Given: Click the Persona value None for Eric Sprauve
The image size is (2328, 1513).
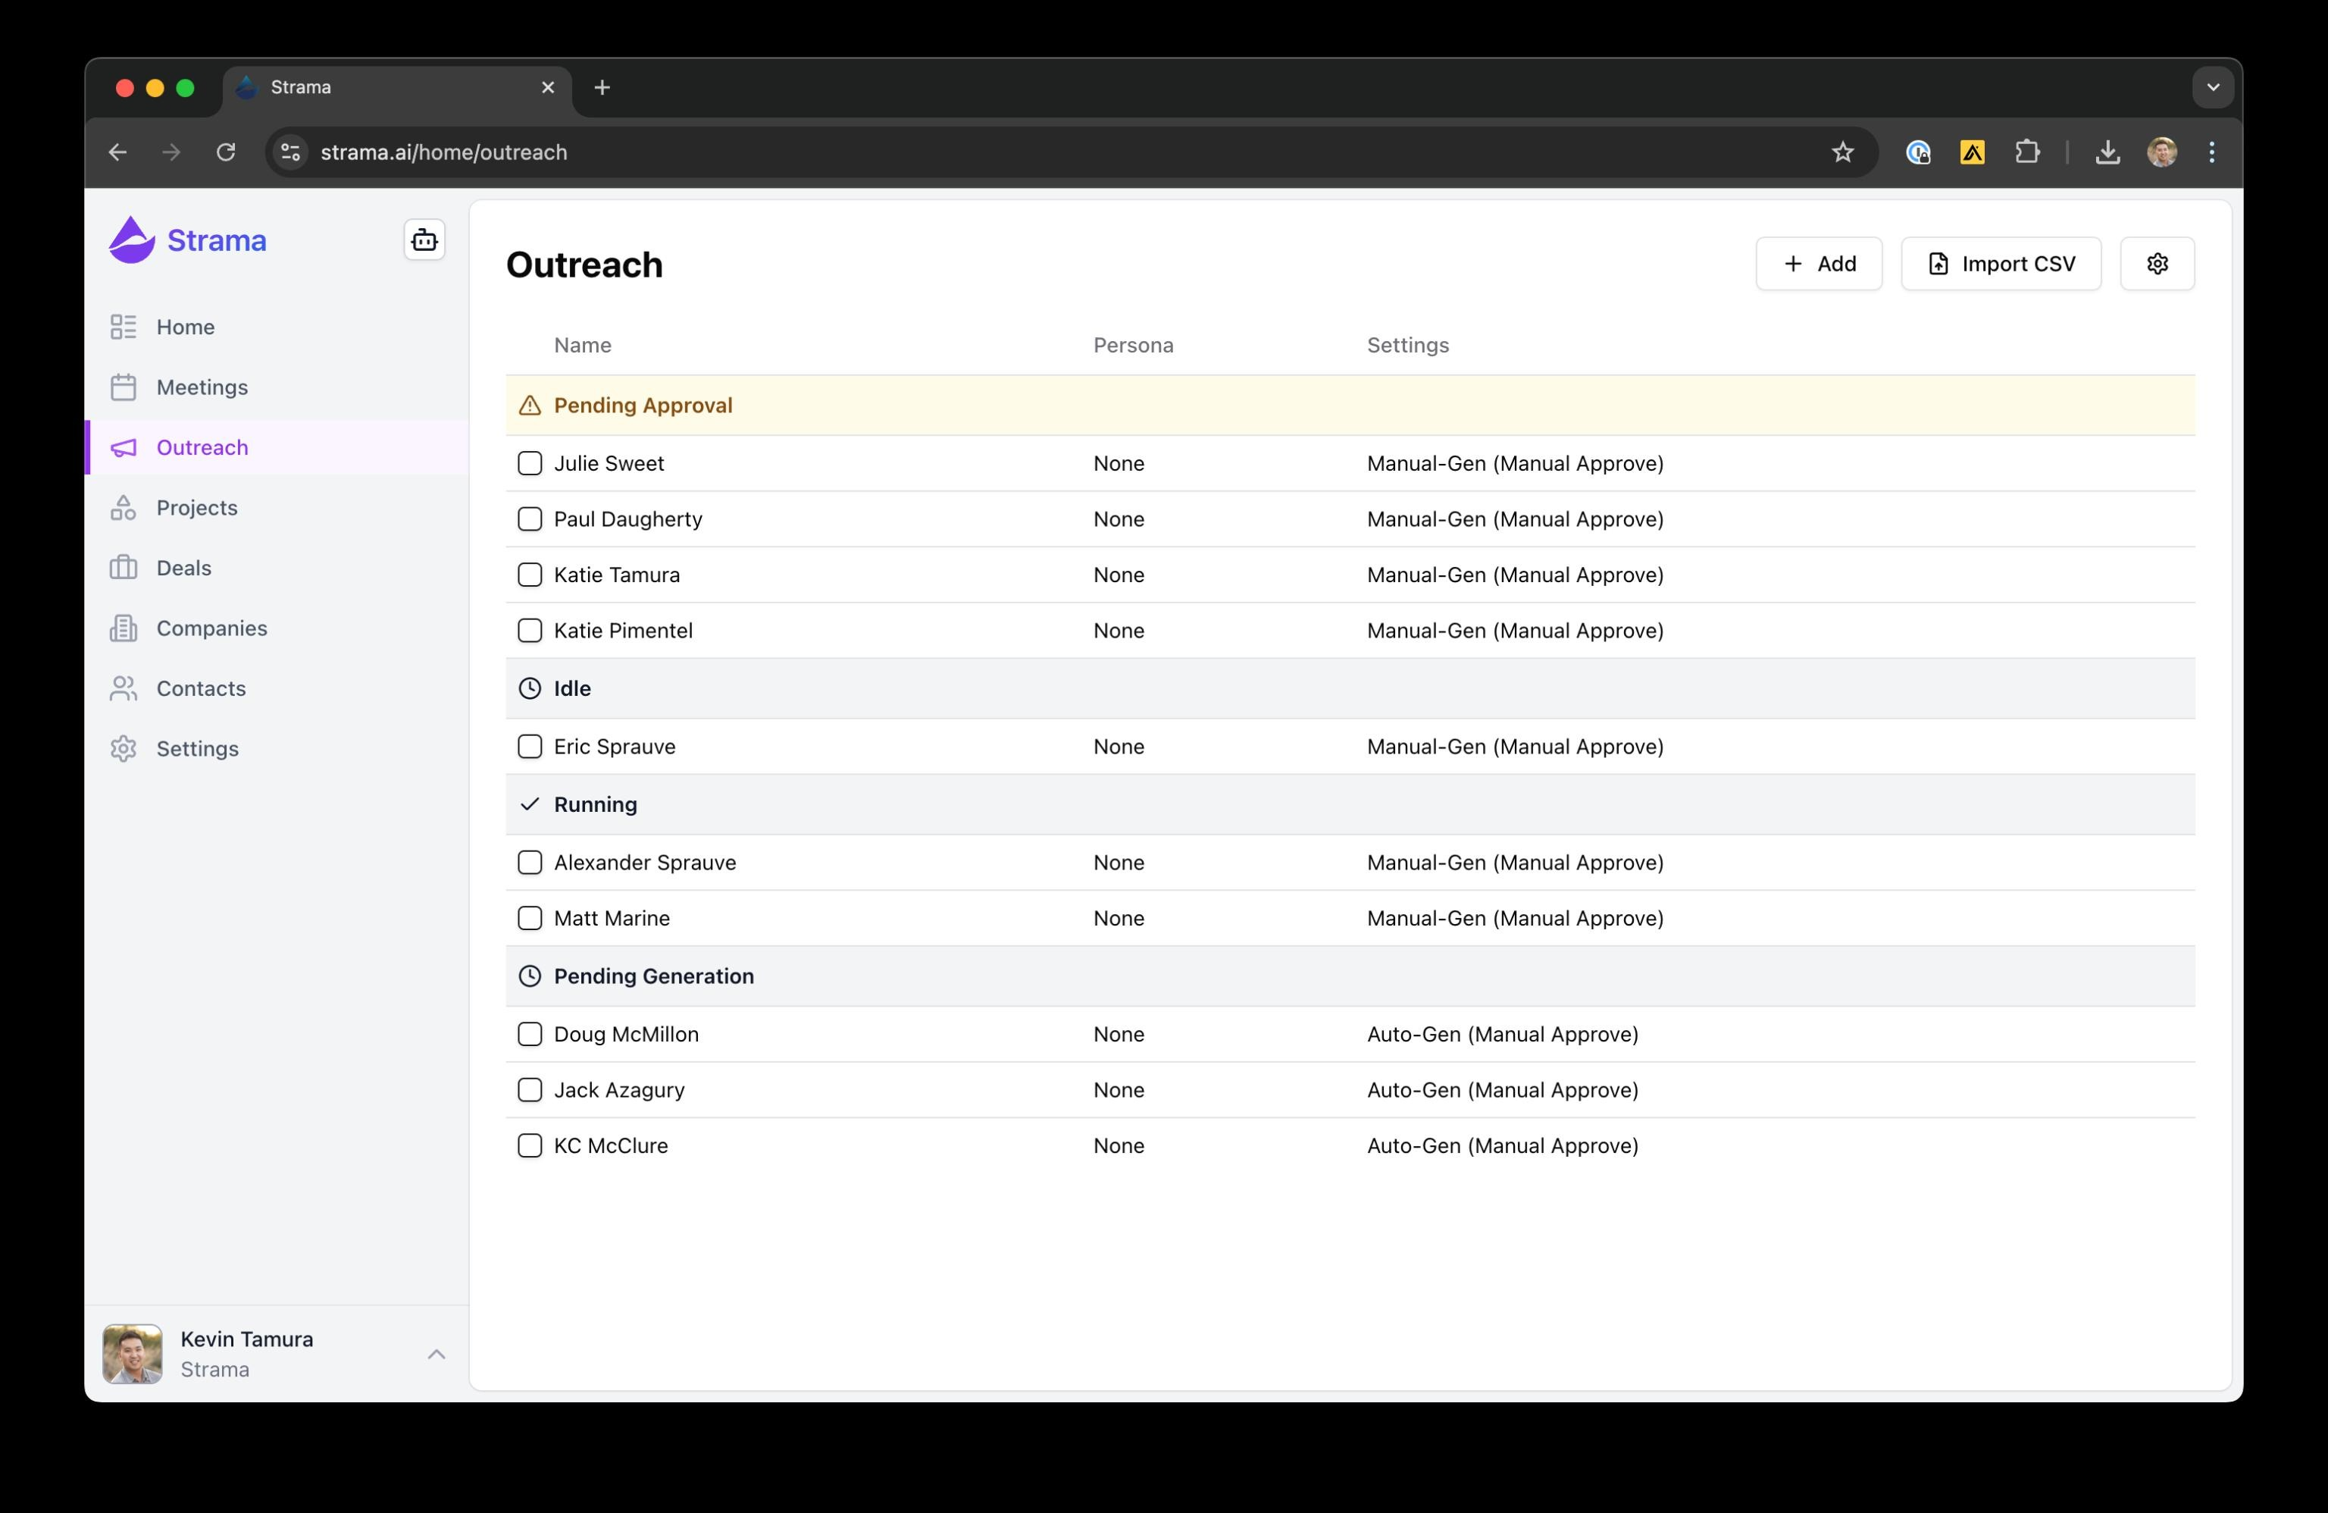Looking at the screenshot, I should point(1118,747).
